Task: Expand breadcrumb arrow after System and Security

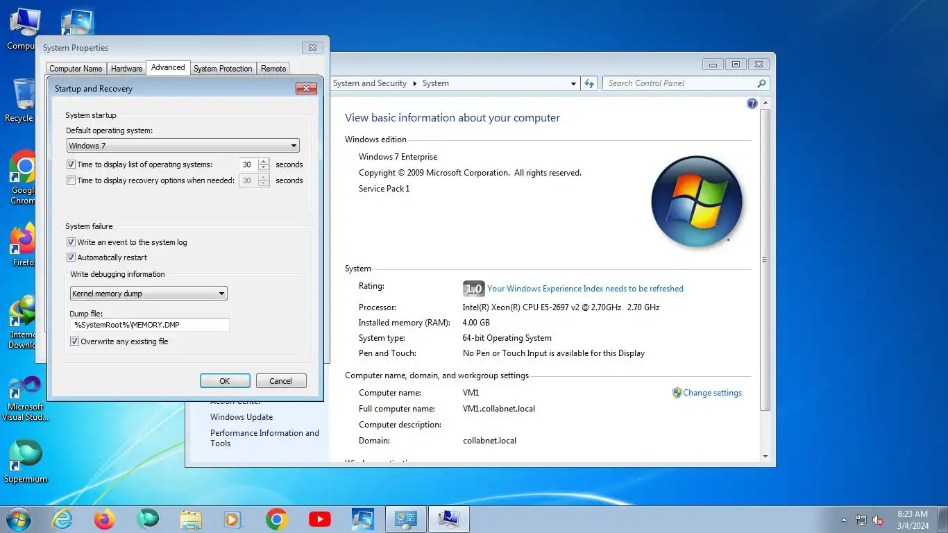Action: point(415,83)
